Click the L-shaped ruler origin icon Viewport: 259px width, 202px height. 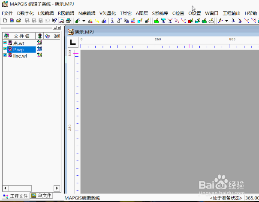73,43
